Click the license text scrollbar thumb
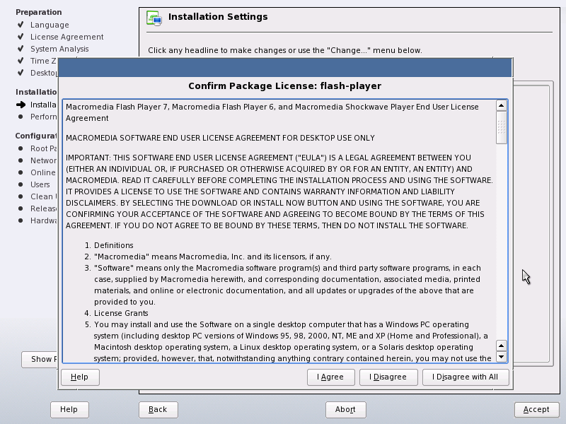Viewport: 566px width, 424px height. click(501, 128)
